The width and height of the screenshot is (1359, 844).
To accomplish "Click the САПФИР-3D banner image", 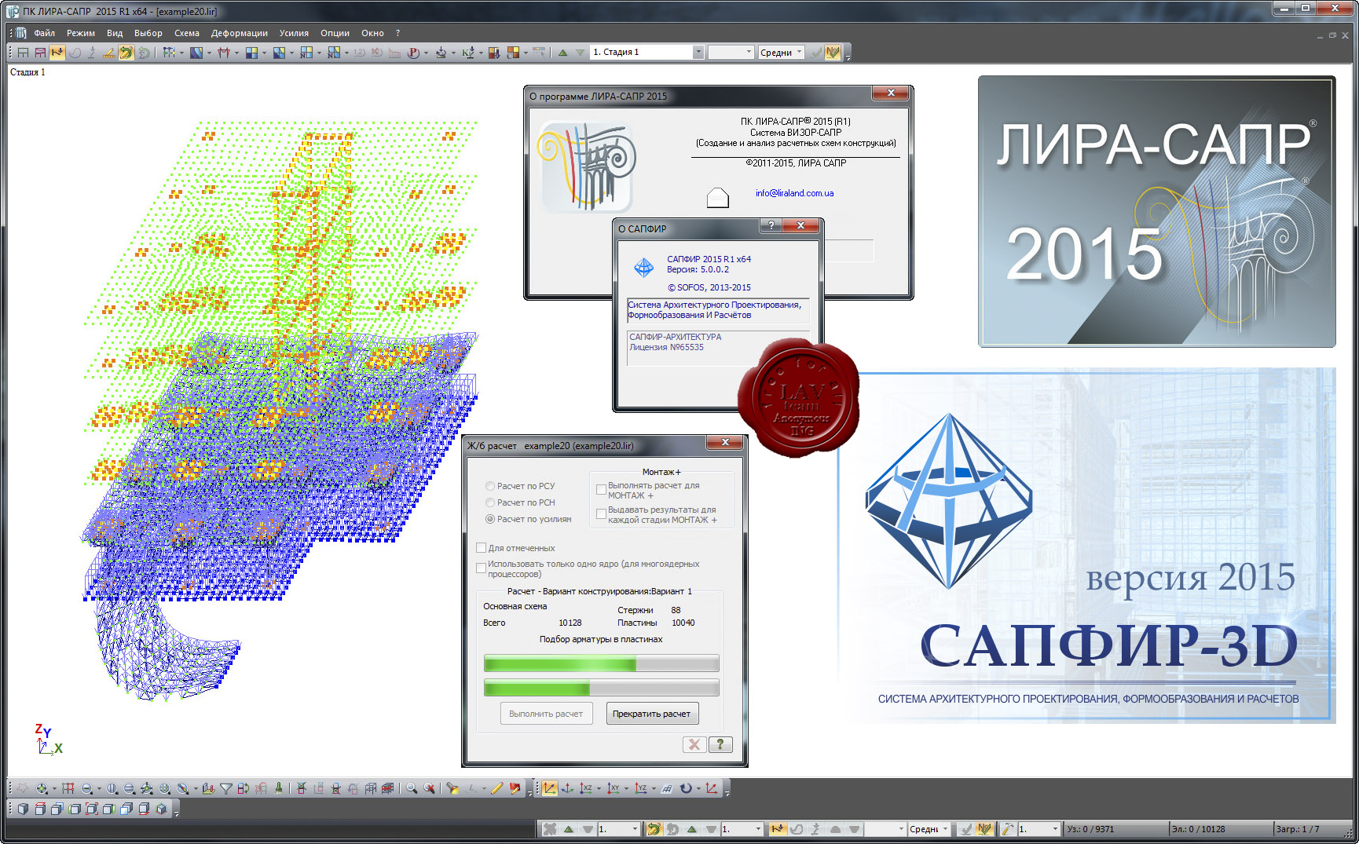I will click(x=1086, y=546).
